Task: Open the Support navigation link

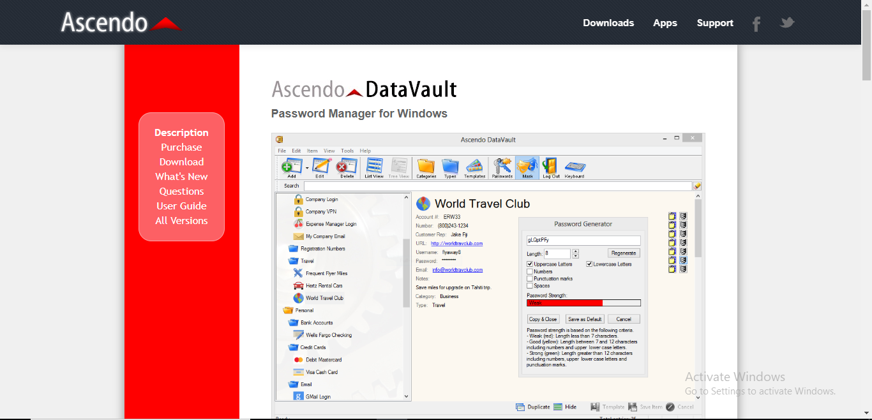Action: [x=715, y=23]
